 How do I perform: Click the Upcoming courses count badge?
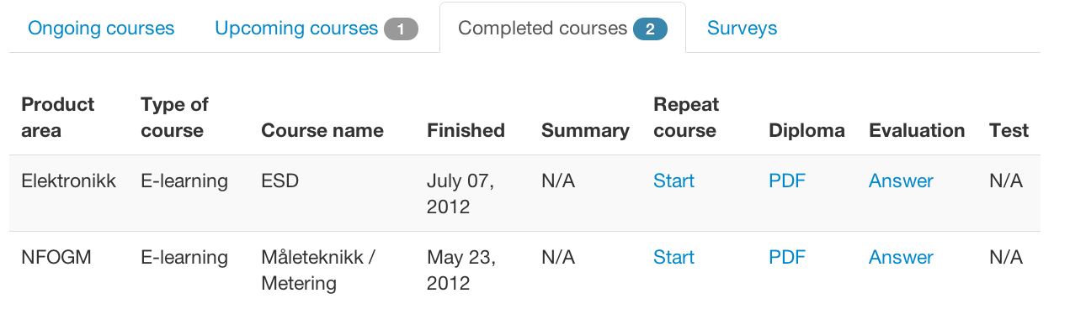tap(401, 29)
